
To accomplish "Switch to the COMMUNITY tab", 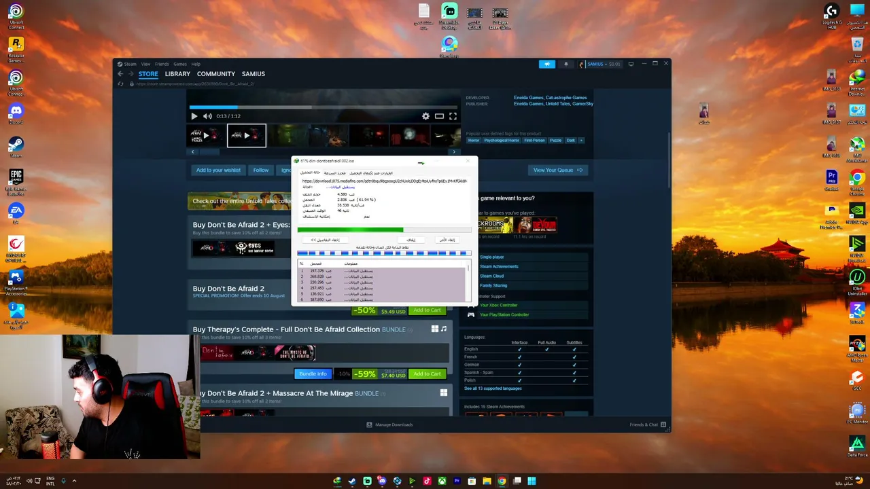I will [216, 74].
